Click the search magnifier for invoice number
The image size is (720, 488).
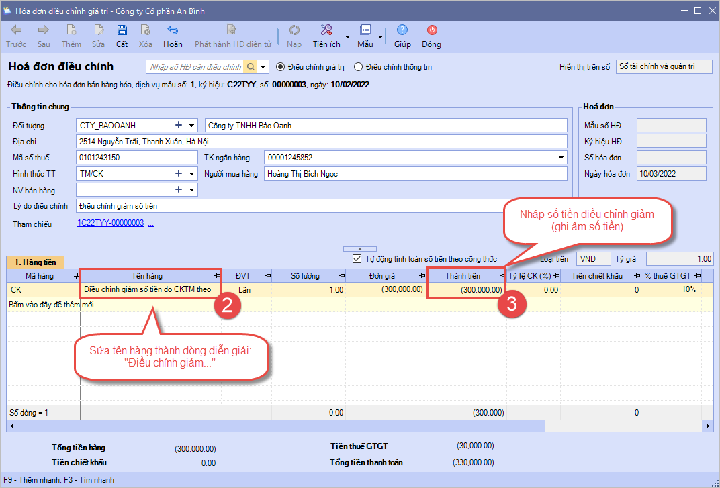point(250,67)
